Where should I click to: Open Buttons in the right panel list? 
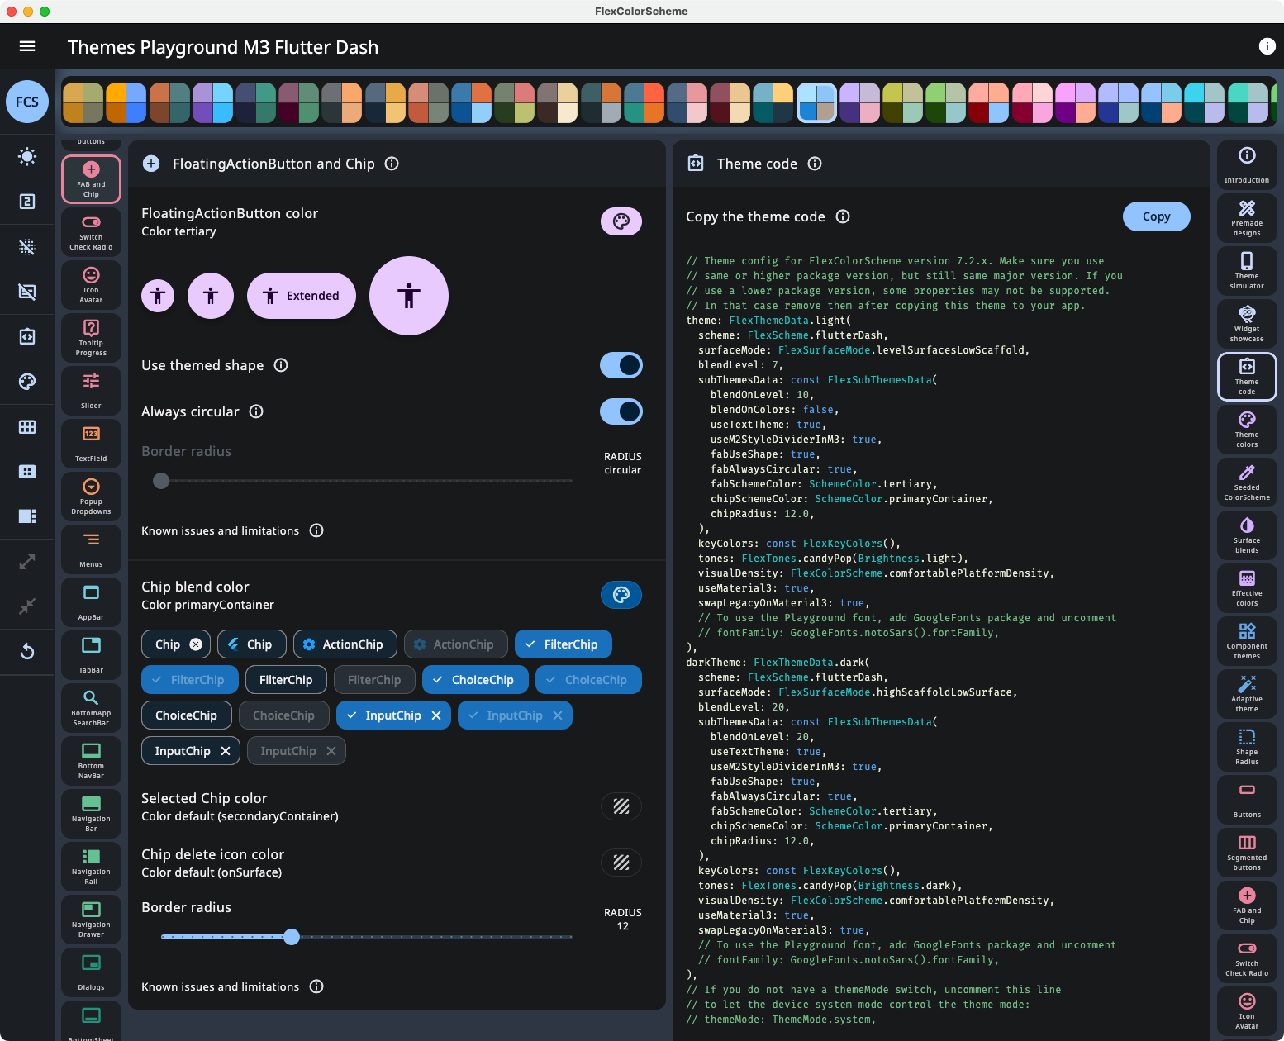(x=1247, y=799)
